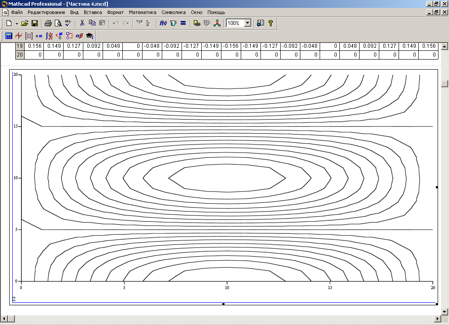Open the Calculus palette

(x=49, y=36)
